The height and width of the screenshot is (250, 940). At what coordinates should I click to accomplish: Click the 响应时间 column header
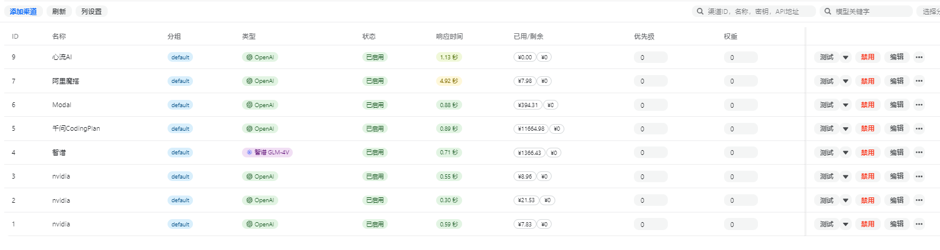point(449,36)
